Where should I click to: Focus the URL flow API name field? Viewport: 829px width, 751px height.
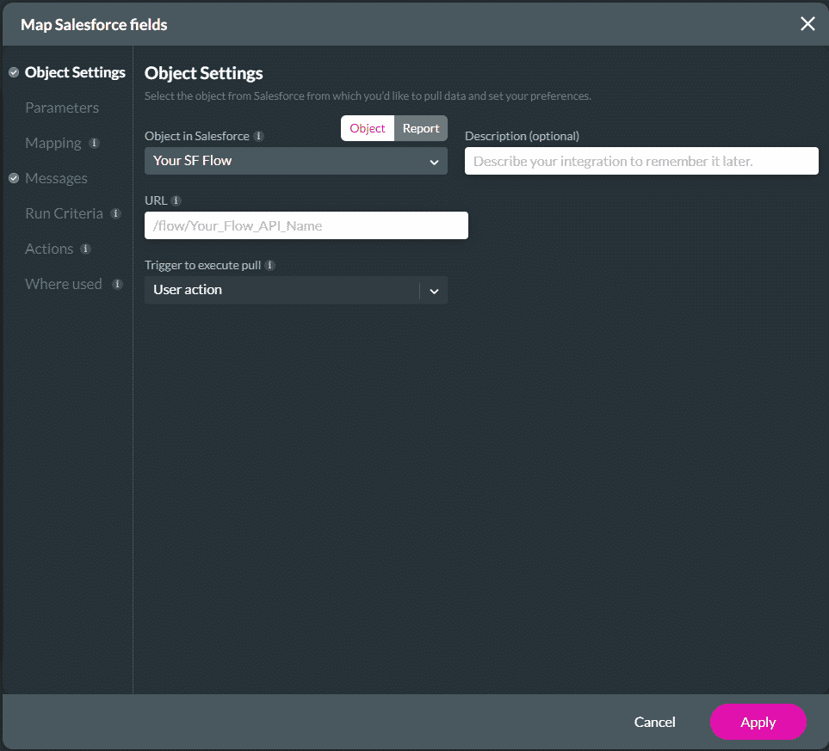(306, 225)
